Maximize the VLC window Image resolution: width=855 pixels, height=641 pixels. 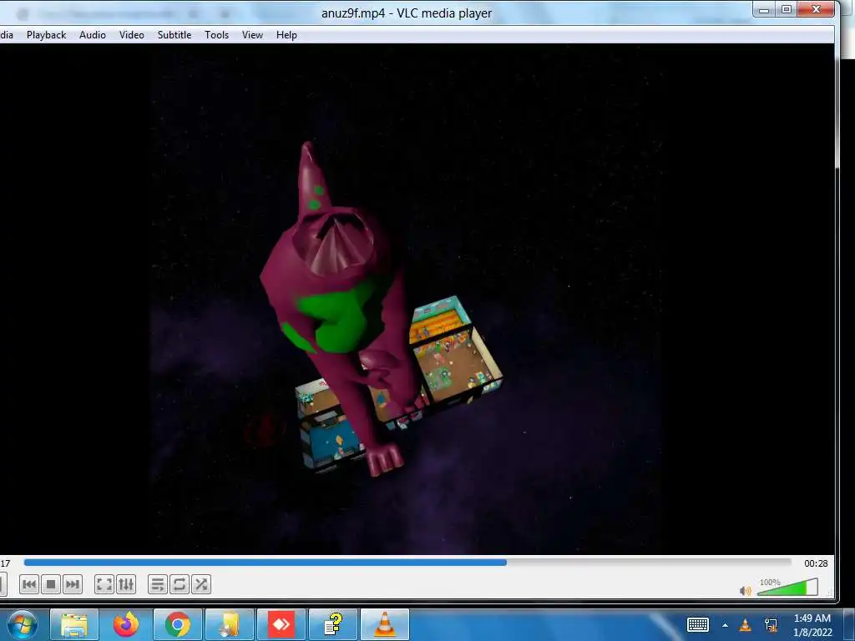tap(787, 9)
